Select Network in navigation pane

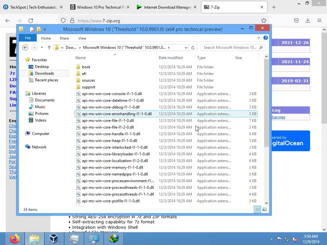39,147
